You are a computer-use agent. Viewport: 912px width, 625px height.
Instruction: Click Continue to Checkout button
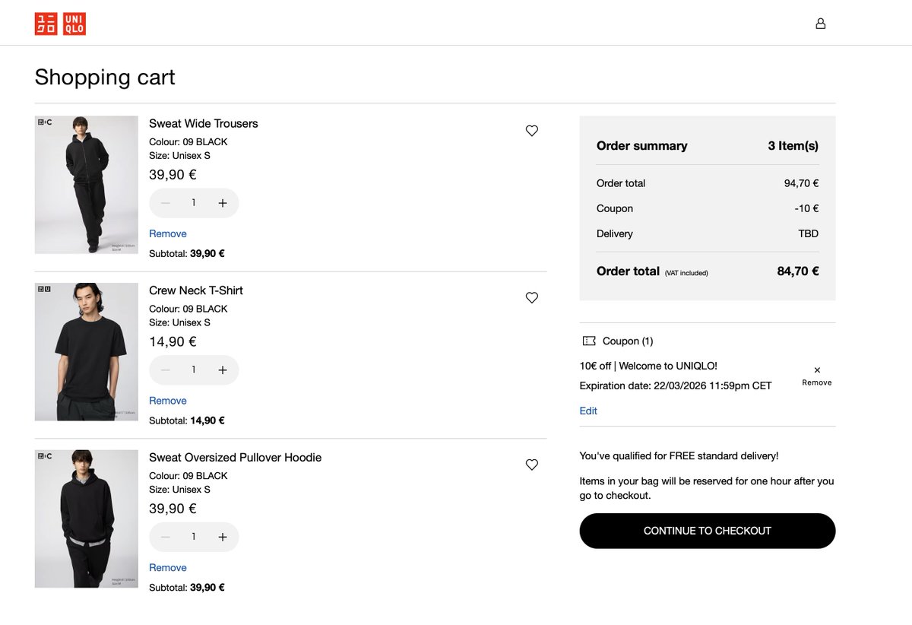pos(707,531)
